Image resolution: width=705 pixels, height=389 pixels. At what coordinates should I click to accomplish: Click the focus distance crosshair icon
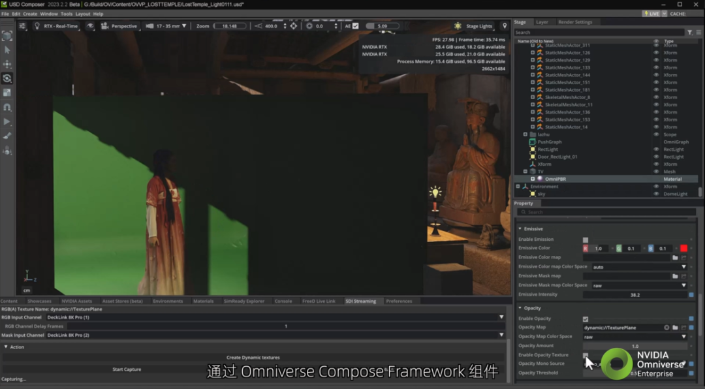(294, 26)
